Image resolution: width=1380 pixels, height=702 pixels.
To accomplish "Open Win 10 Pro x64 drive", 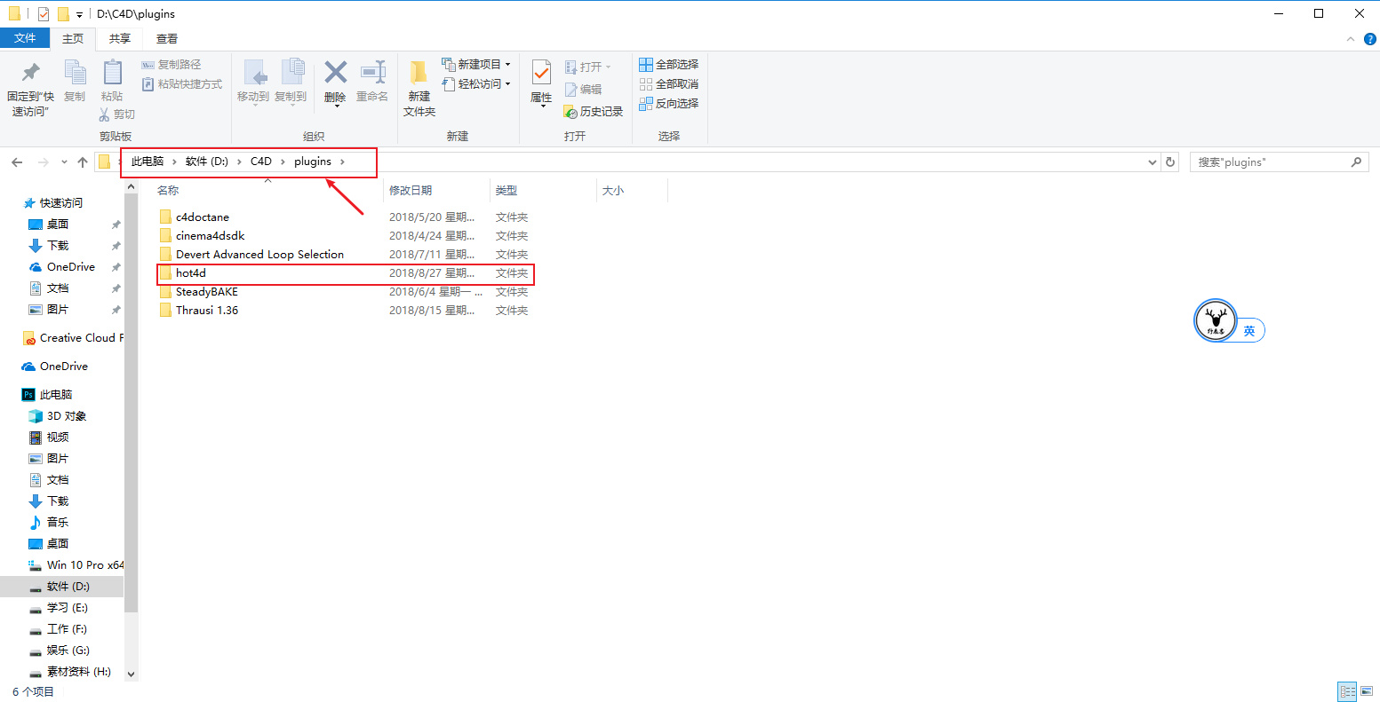I will (x=76, y=565).
